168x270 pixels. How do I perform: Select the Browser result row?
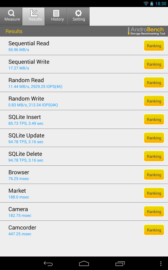point(70,175)
